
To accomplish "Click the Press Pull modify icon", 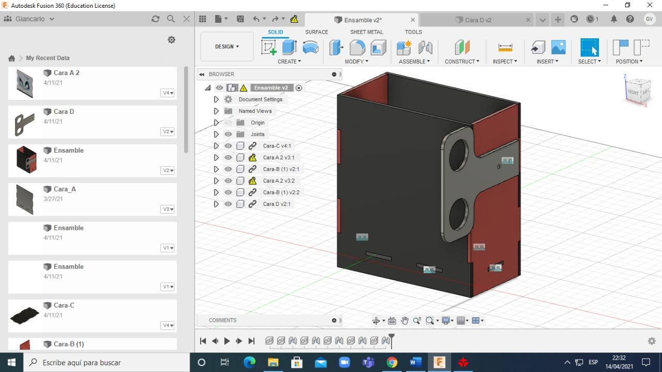I will [x=337, y=48].
